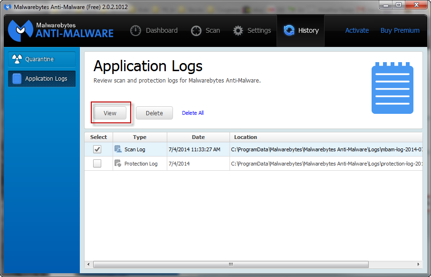Click the horizontal scrollbar thumb
The width and height of the screenshot is (431, 277).
pyautogui.click(x=231, y=264)
